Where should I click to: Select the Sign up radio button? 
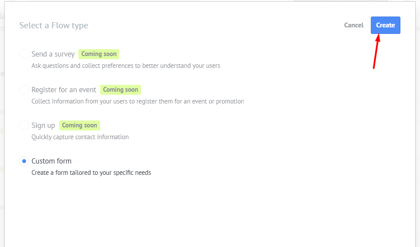[x=24, y=125]
